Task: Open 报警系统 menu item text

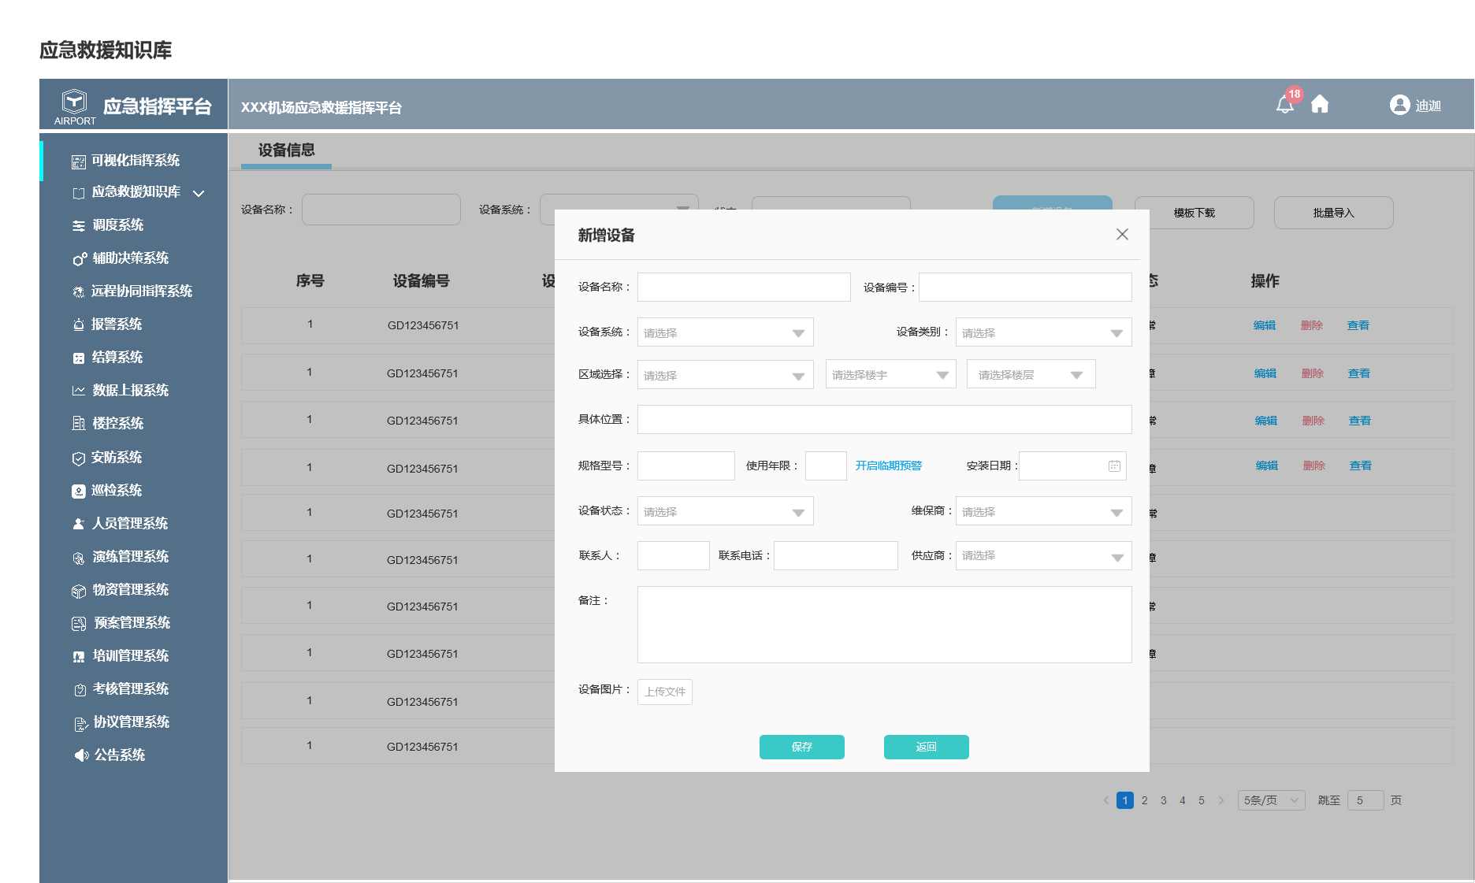Action: point(117,325)
